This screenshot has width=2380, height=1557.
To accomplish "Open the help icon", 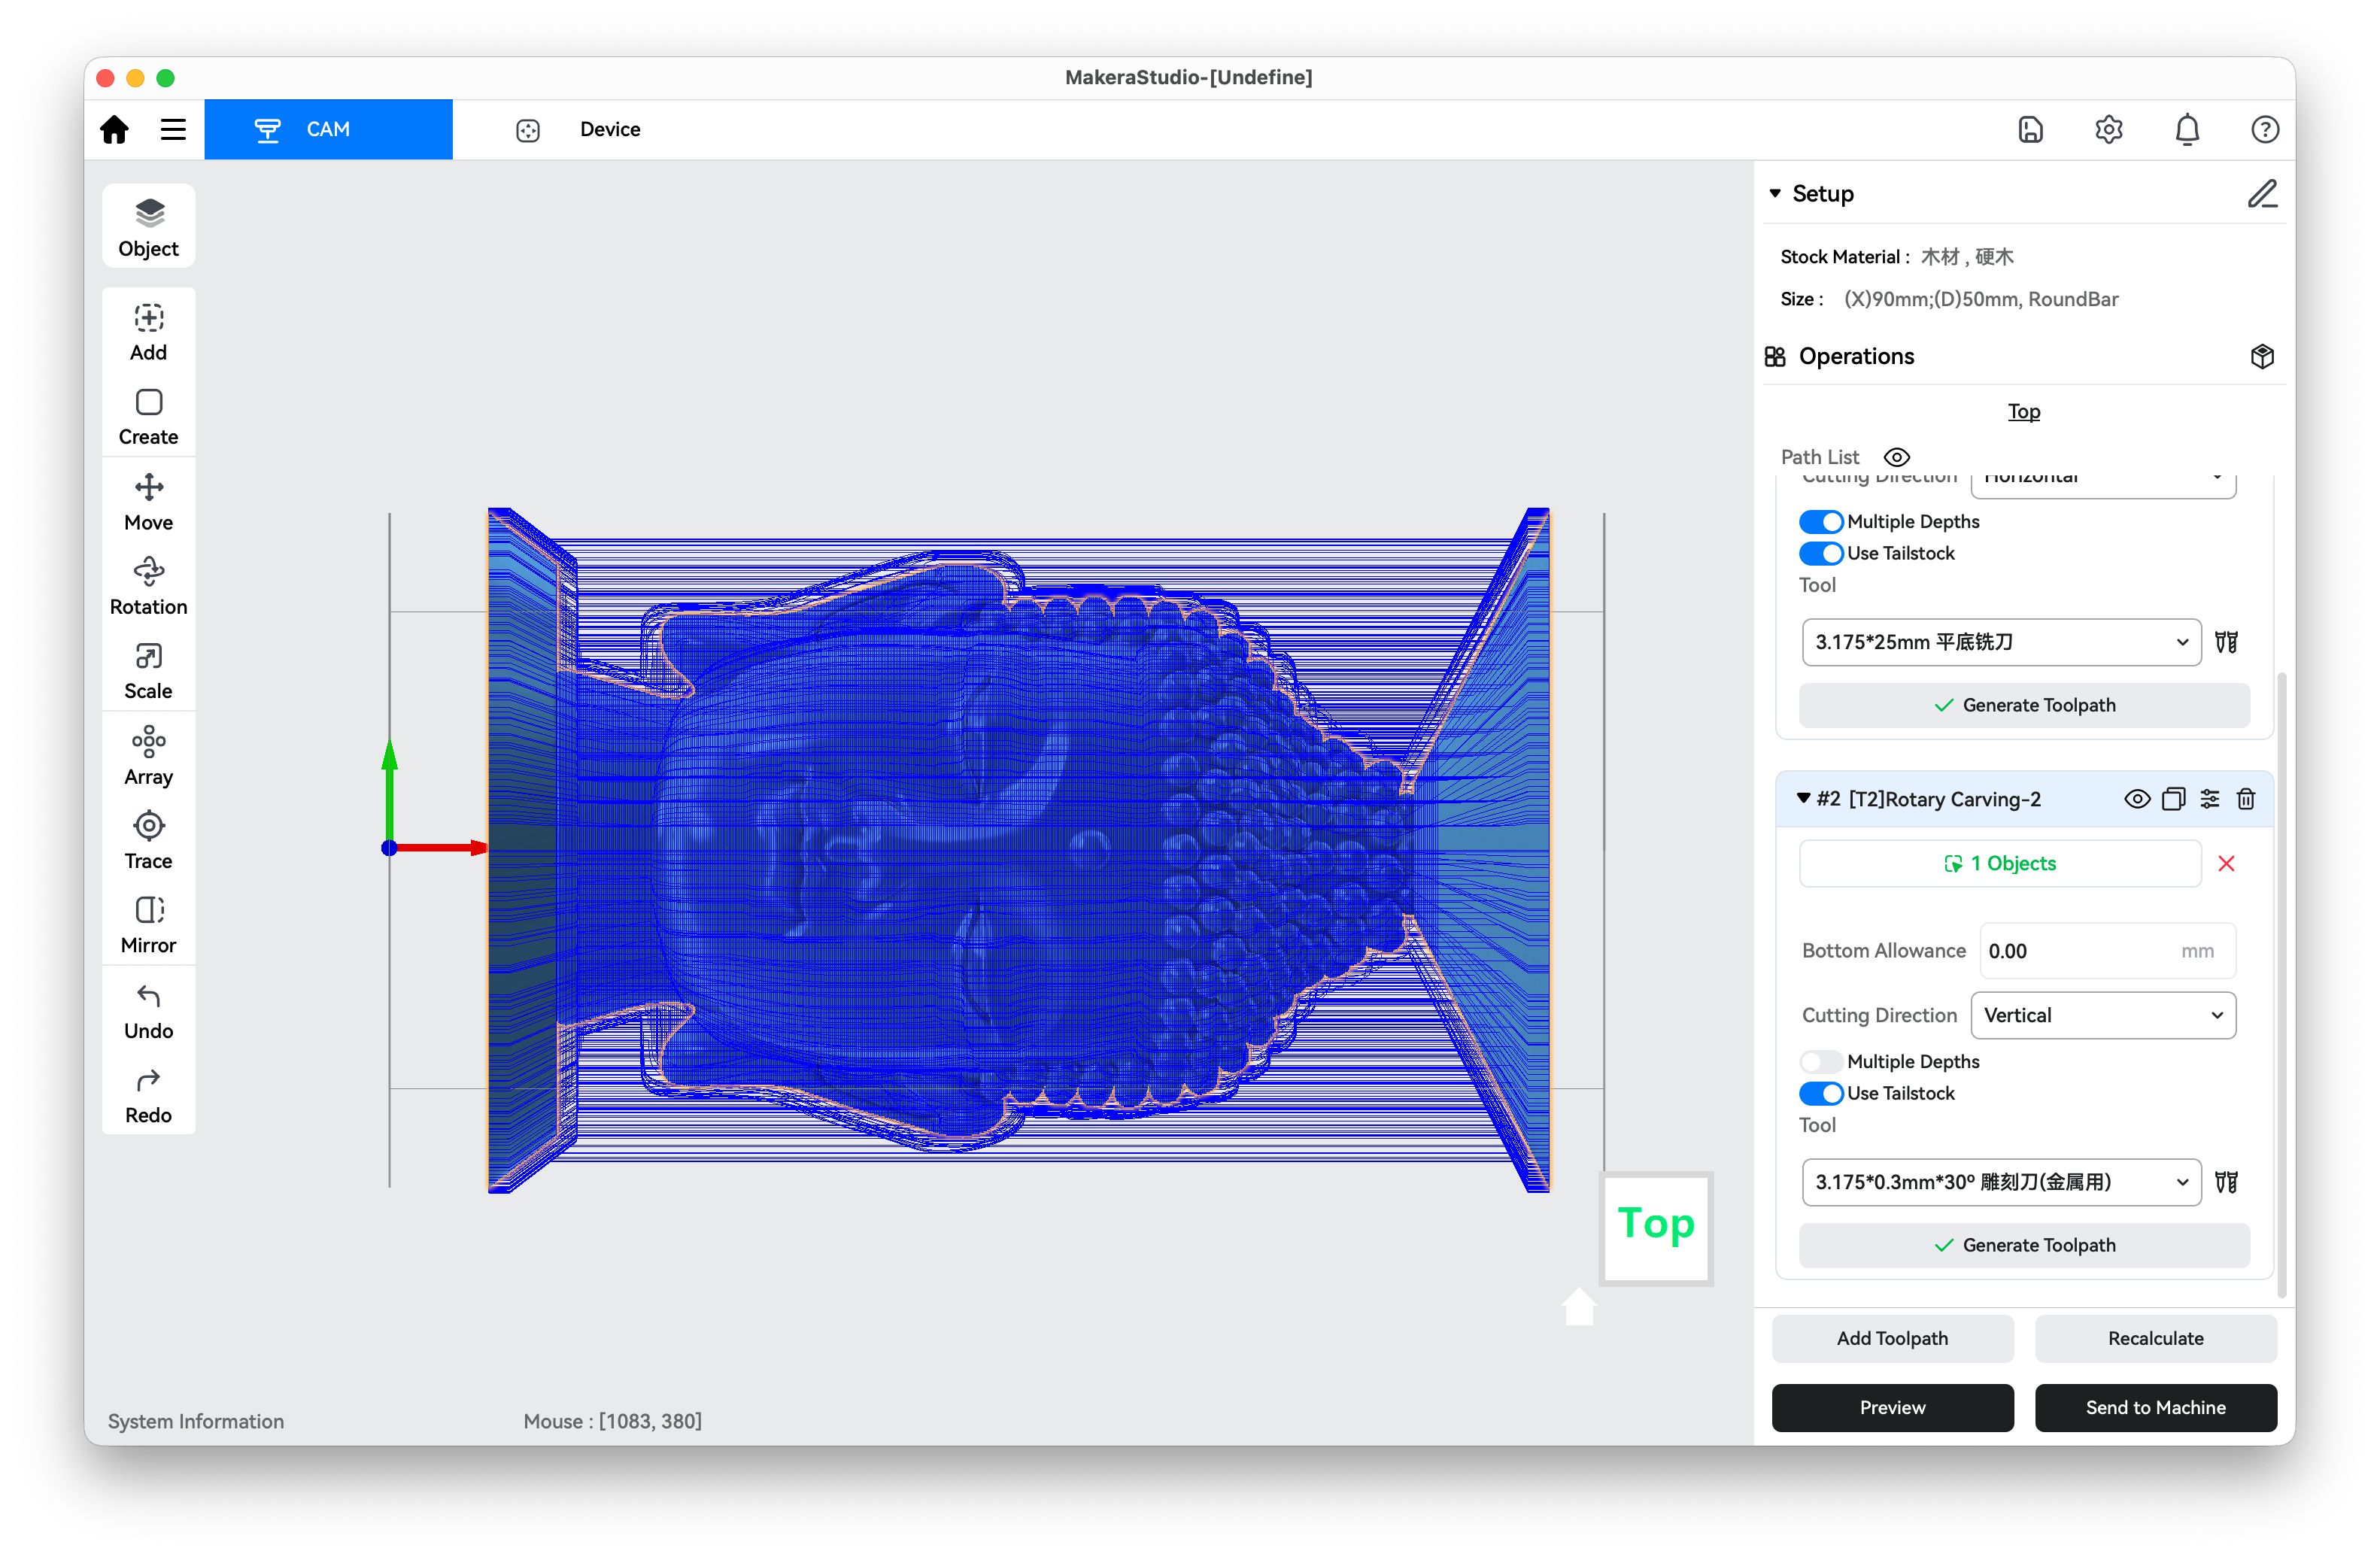I will (2264, 129).
